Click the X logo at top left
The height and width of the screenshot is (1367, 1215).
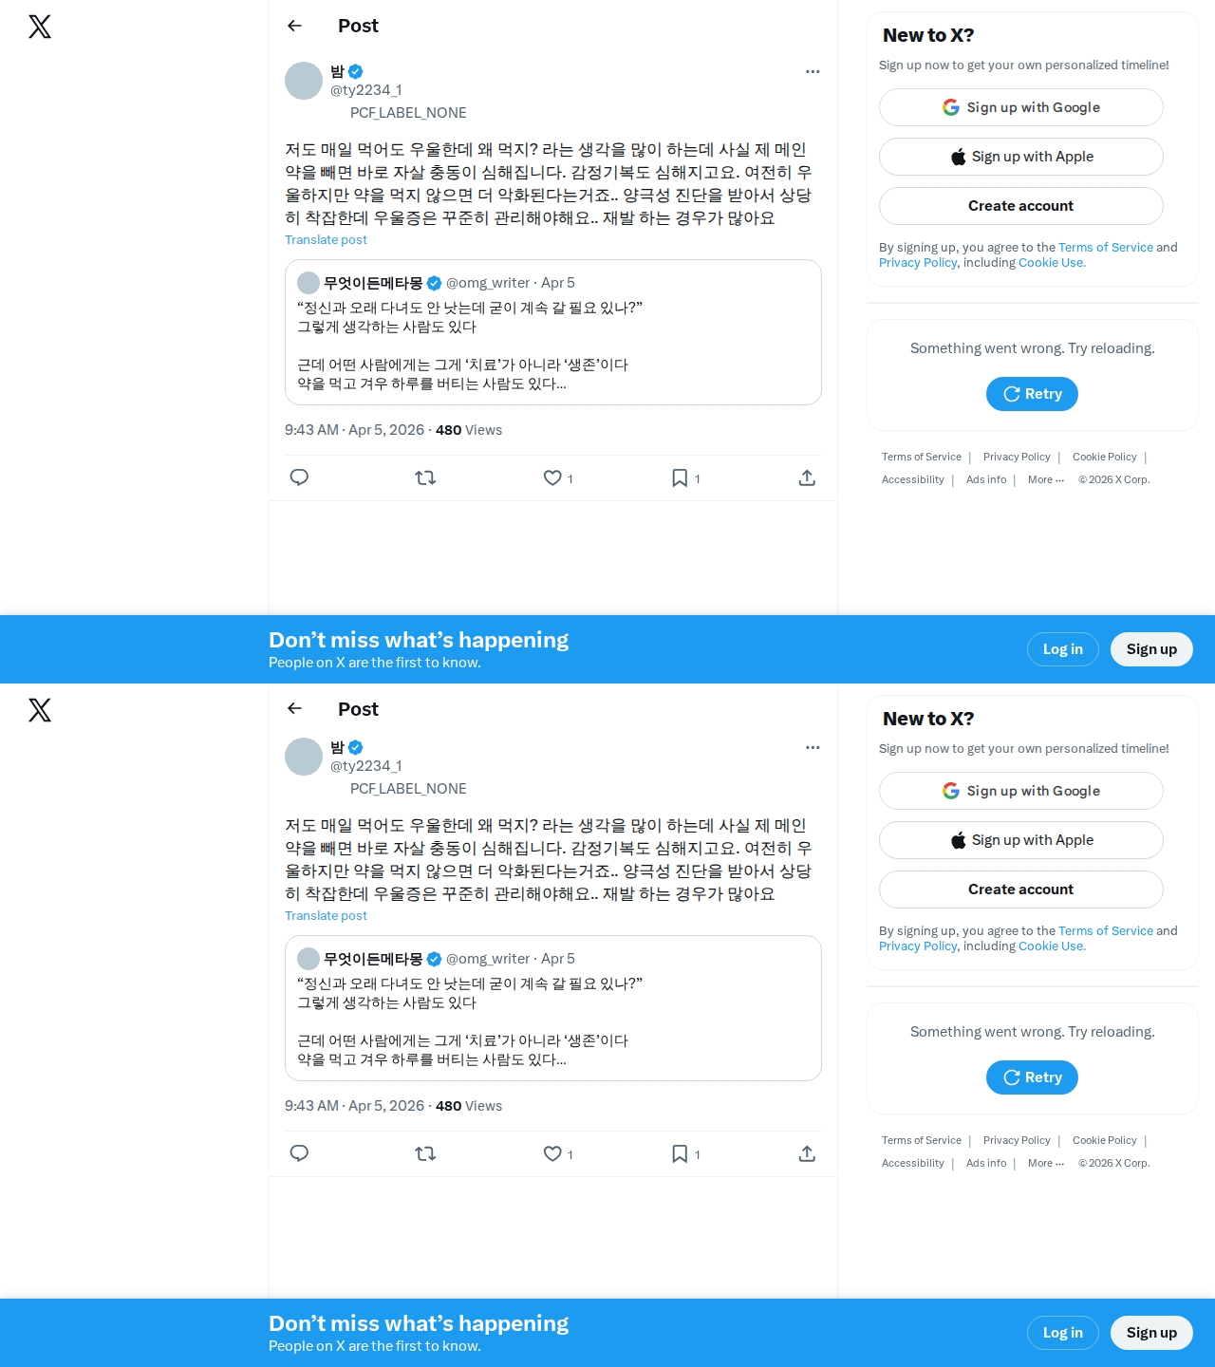coord(40,27)
